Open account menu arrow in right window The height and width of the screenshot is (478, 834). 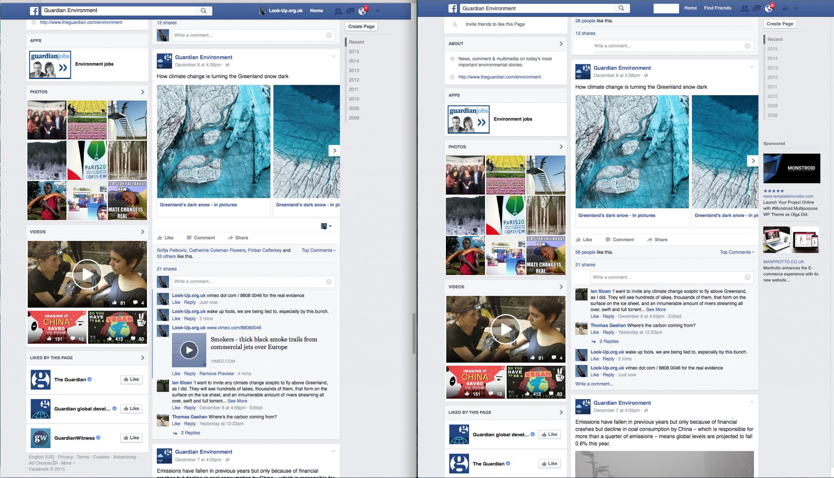point(796,9)
